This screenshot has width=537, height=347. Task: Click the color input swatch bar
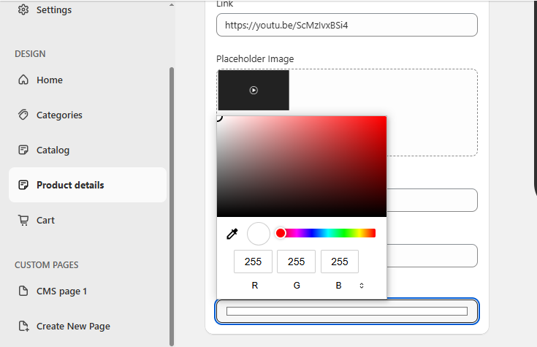coord(347,311)
